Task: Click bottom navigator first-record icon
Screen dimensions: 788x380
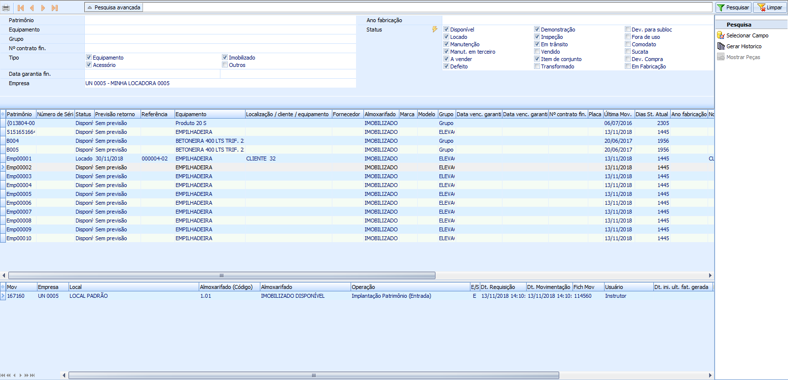Action: click(x=2, y=375)
